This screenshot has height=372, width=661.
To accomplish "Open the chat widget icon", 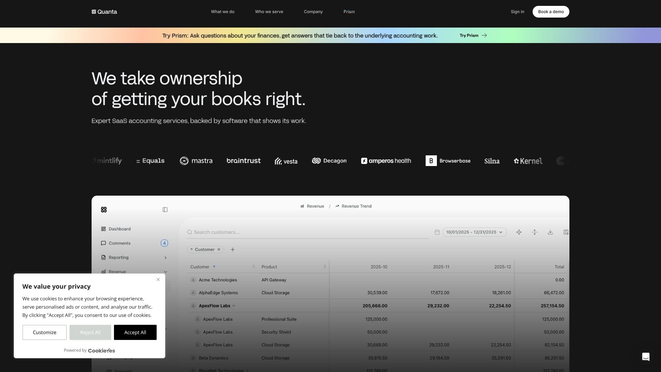I will tap(646, 357).
